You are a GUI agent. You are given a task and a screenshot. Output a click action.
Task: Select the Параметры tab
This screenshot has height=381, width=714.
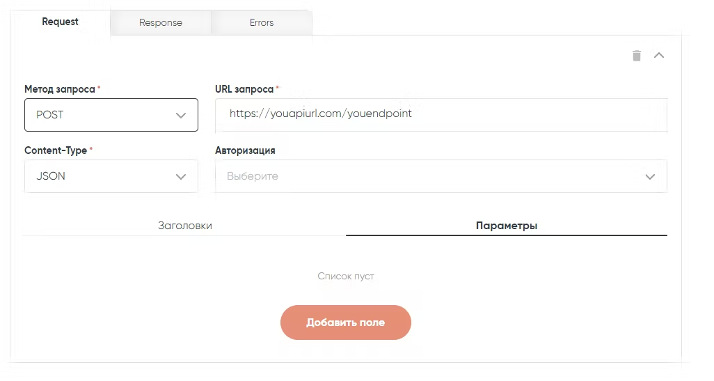(x=506, y=226)
